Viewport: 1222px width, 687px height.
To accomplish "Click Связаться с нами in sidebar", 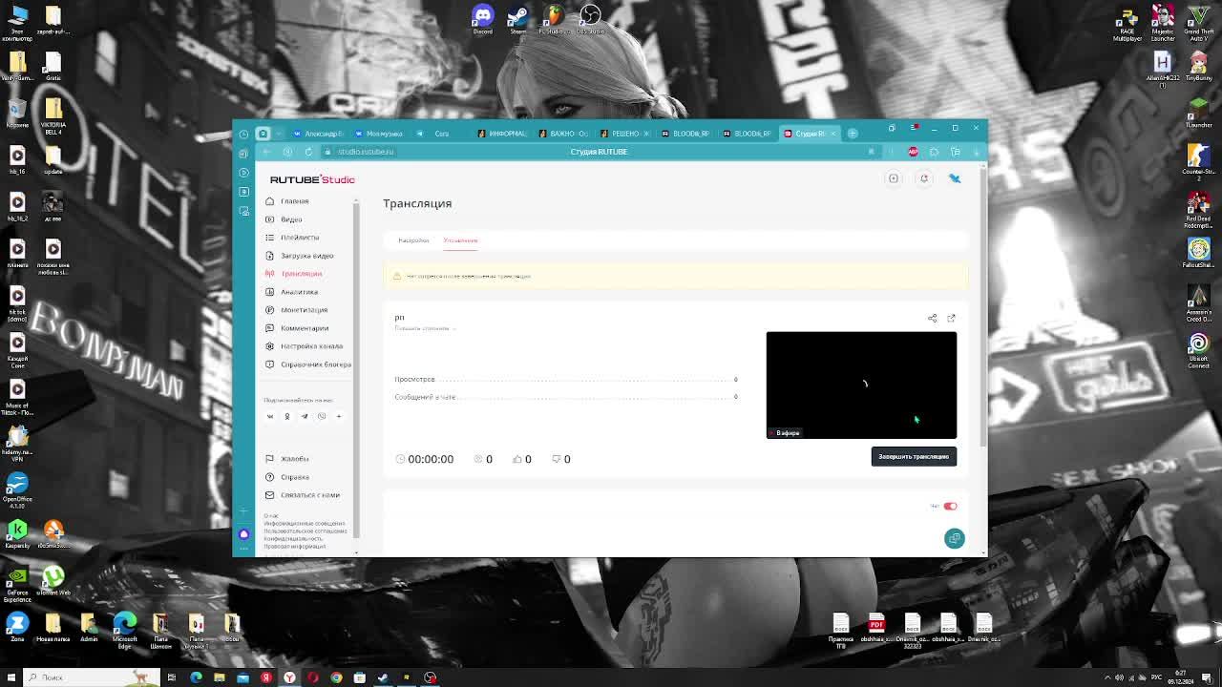I will 309,495.
